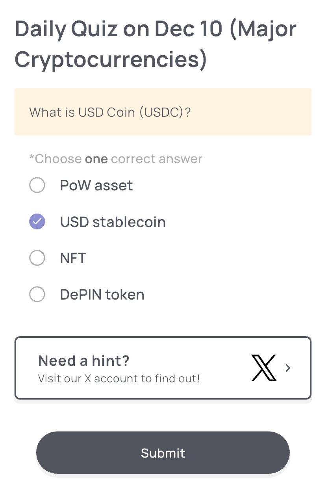Screen dimensions: 326x499
Task: Open the Need a hint panel
Action: (x=163, y=367)
